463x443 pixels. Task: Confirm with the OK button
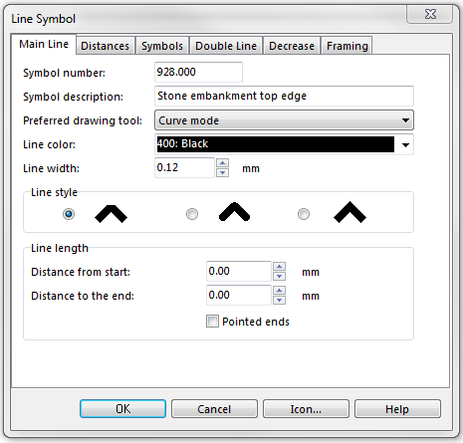(122, 409)
